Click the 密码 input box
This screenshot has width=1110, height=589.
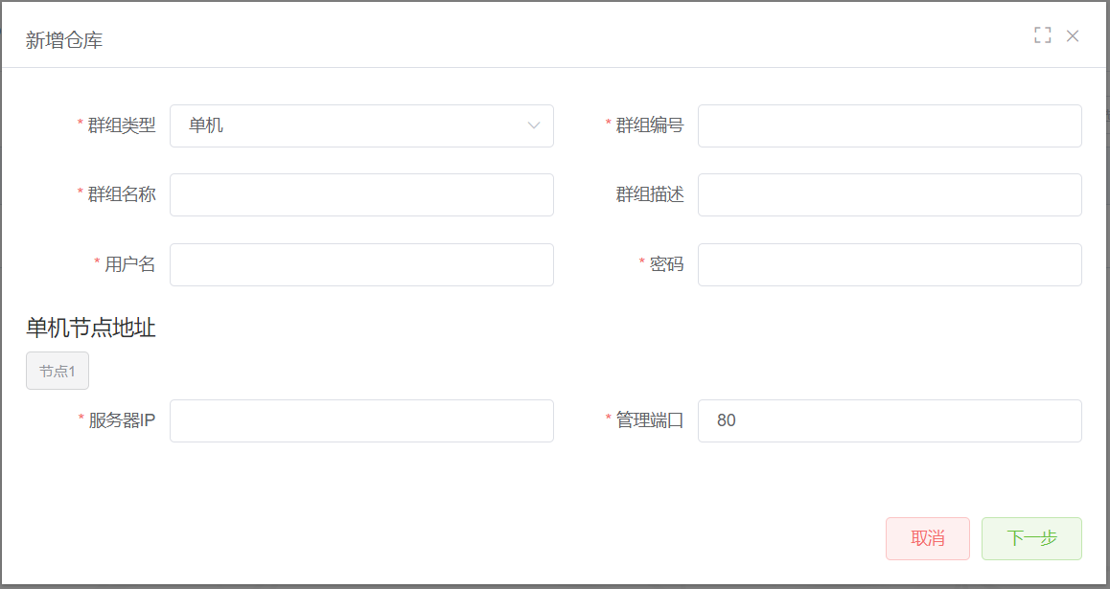[890, 264]
